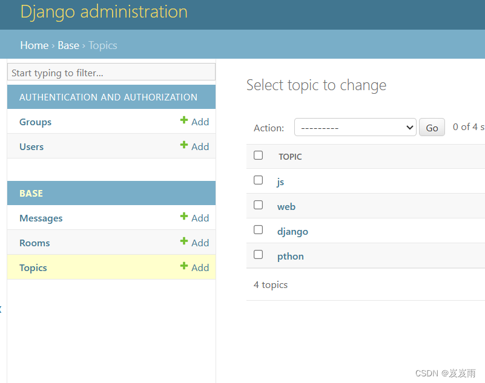Image resolution: width=485 pixels, height=383 pixels.
Task: Click the green plus icon beside Users
Action: [x=184, y=145]
